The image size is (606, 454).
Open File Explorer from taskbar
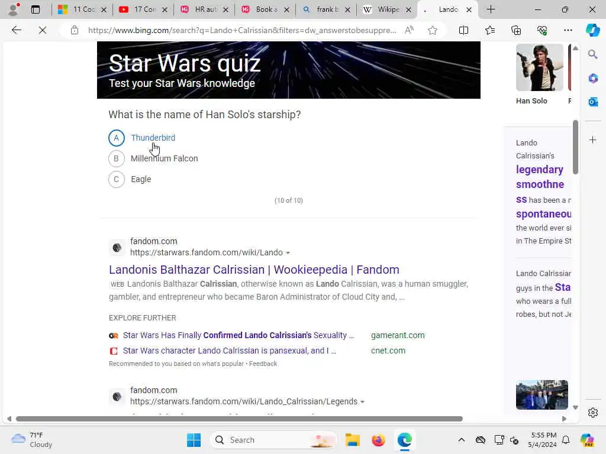(x=353, y=440)
